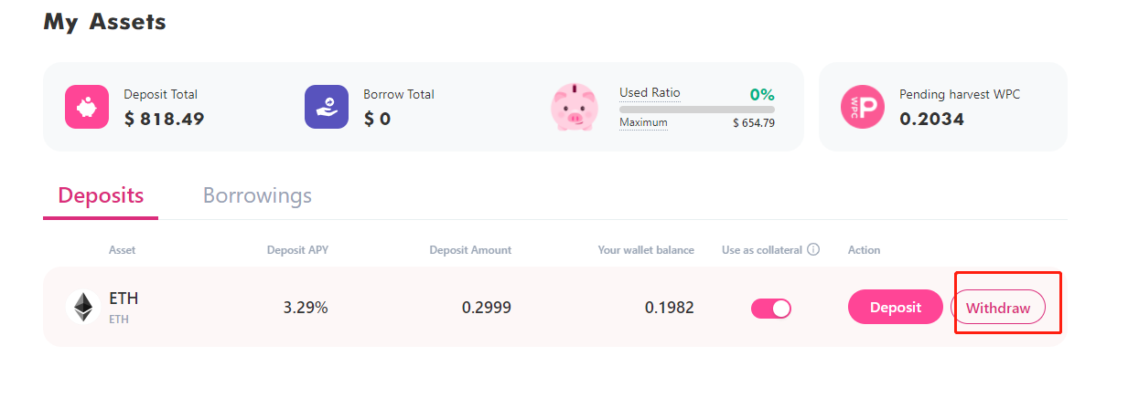
Task: Click the Deposit APY column header
Action: tap(296, 250)
